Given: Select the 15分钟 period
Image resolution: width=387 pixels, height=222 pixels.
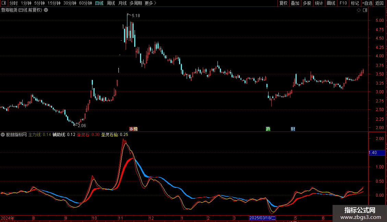Looking at the screenshot, I should tap(54, 3).
